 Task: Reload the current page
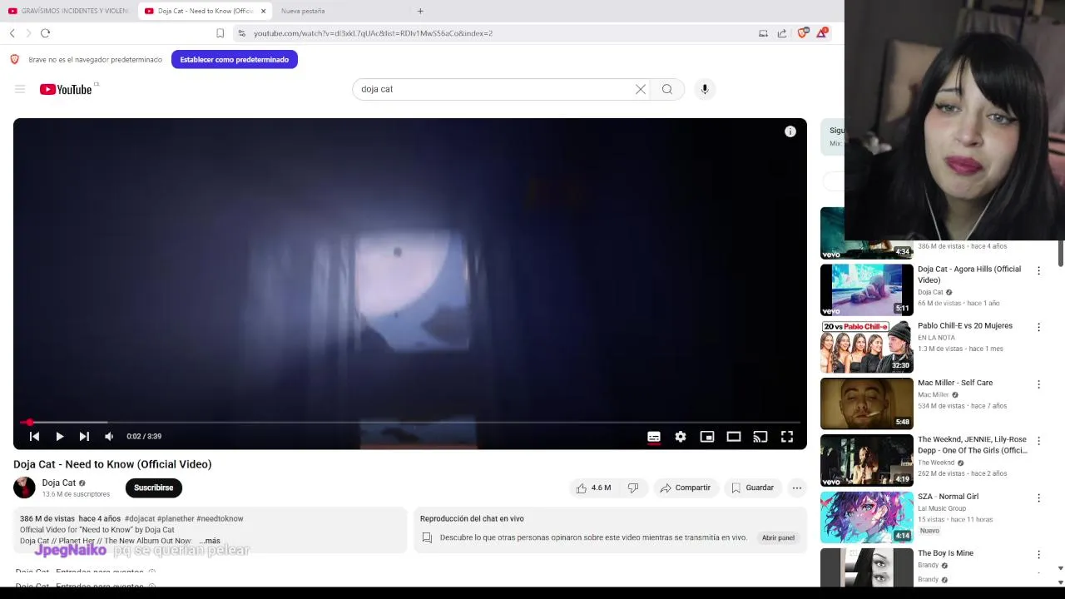(45, 33)
